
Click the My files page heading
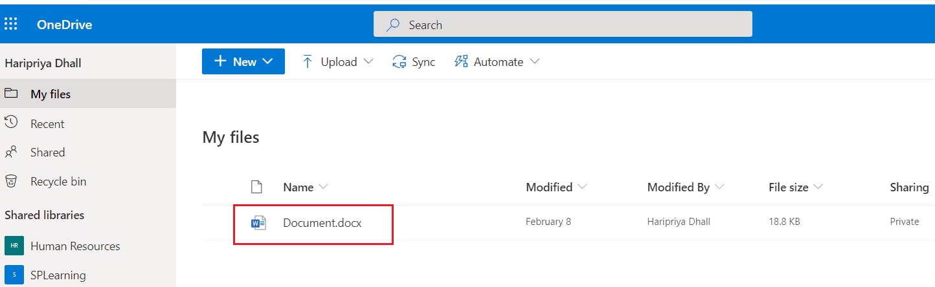[231, 137]
